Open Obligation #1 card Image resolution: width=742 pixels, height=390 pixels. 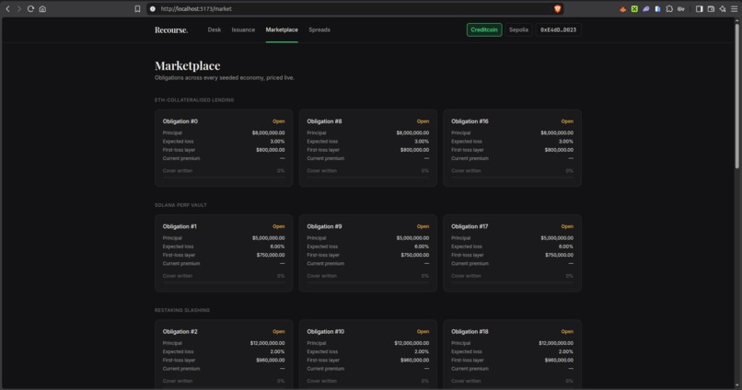pyautogui.click(x=224, y=253)
